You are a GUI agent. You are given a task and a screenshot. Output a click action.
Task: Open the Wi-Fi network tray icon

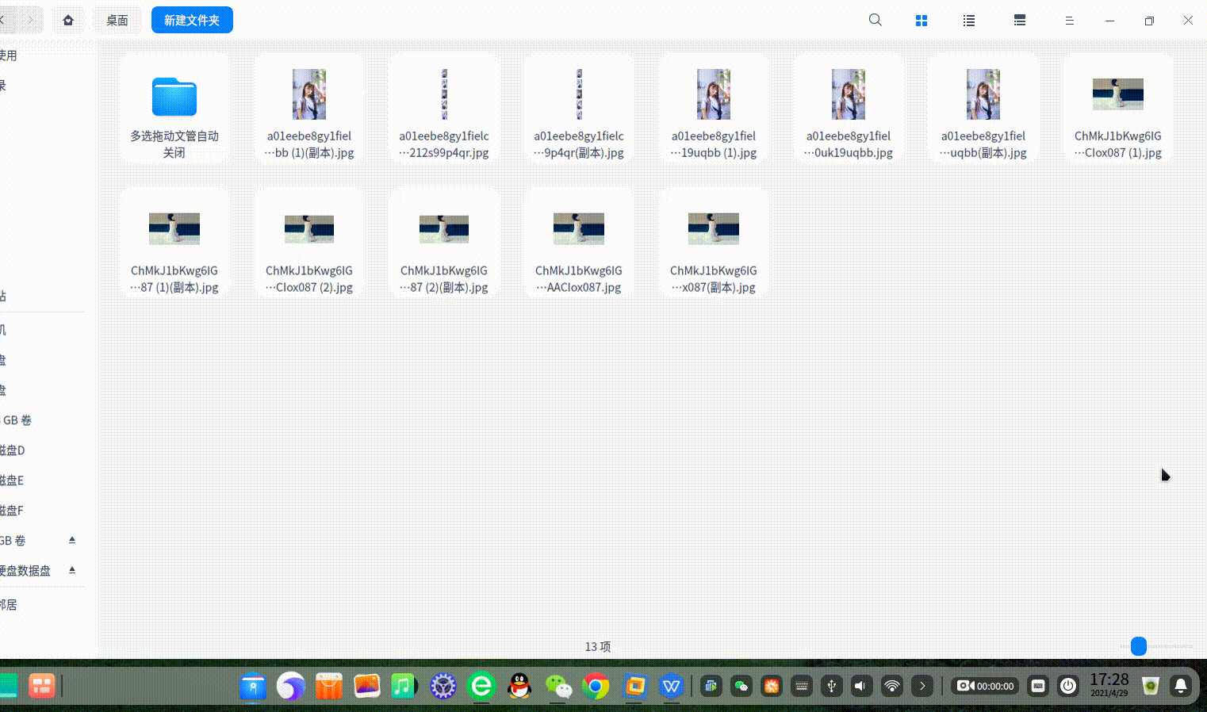click(892, 686)
